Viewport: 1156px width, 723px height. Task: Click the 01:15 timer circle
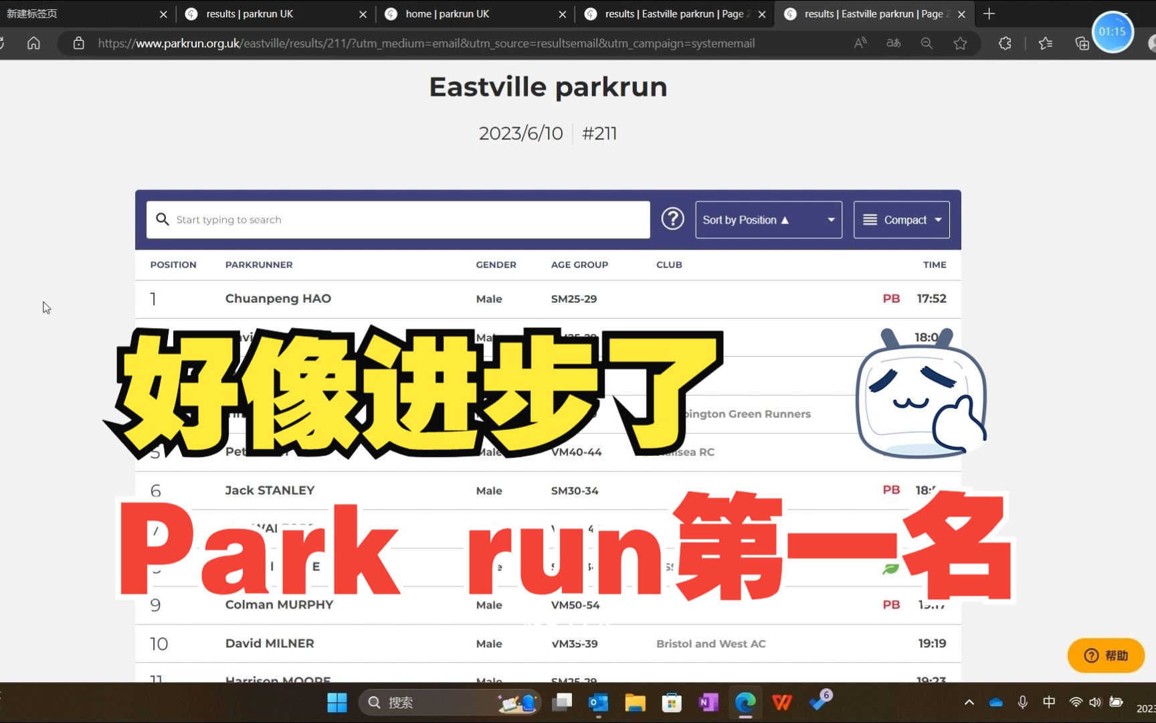click(x=1112, y=31)
